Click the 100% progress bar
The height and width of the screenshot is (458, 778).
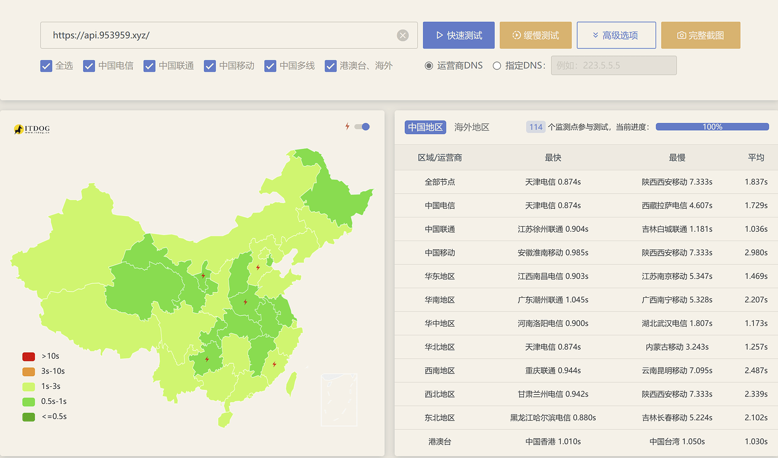tap(713, 127)
